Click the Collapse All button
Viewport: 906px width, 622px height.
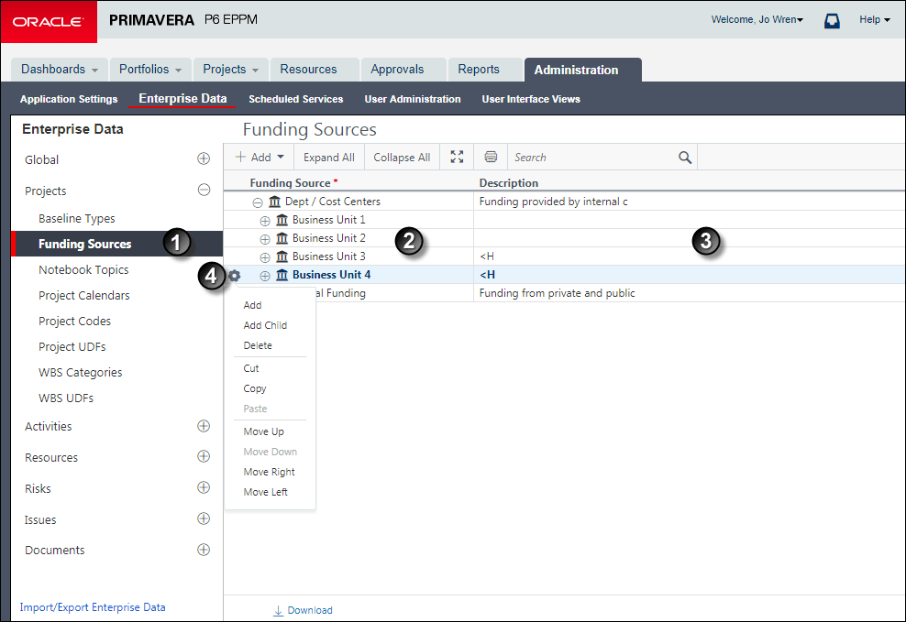[x=402, y=158]
